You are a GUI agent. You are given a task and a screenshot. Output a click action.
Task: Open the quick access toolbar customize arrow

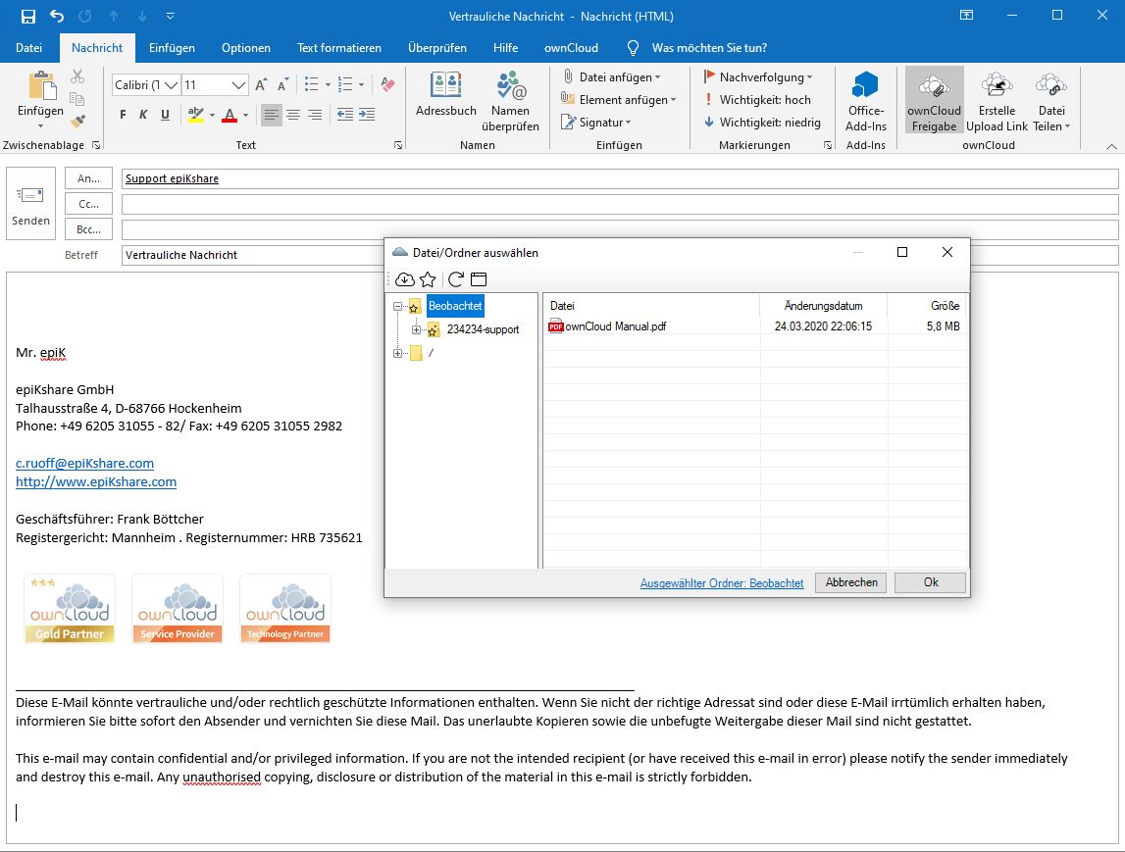tap(170, 16)
